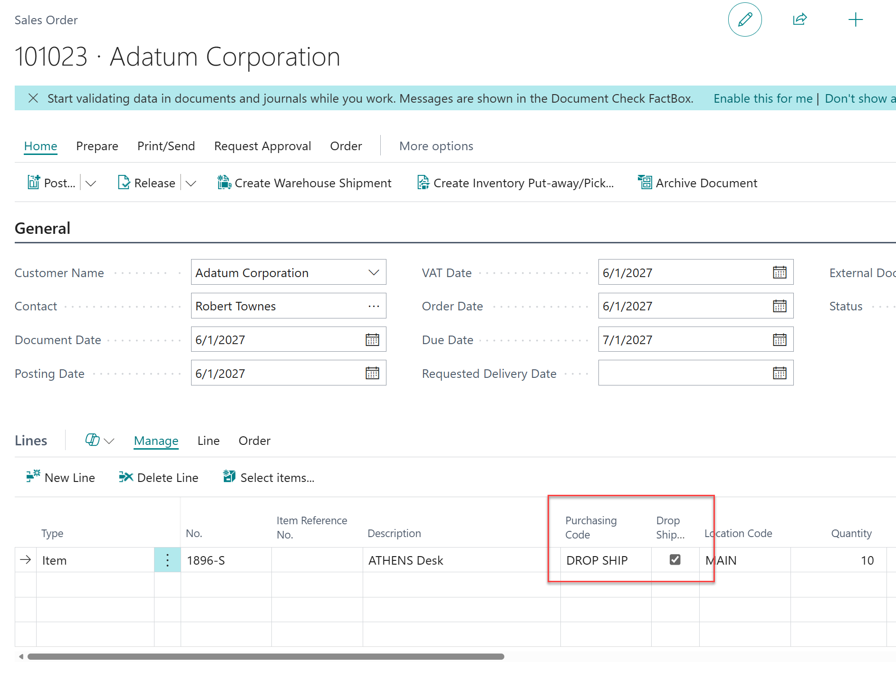Click the horizontal scrollbar of the lines grid
This screenshot has height=683, width=896.
click(x=266, y=656)
